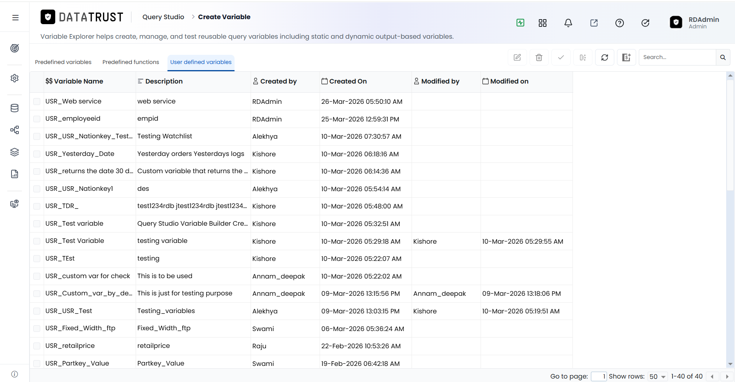735x382 pixels.
Task: Open the database sidebar icon
Action: point(15,108)
